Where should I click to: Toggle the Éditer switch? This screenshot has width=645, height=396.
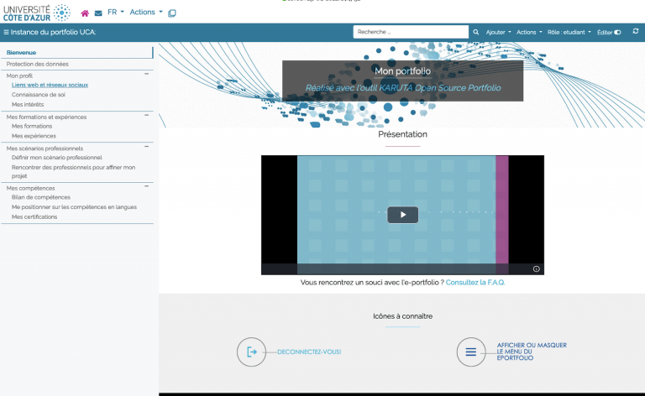(x=617, y=33)
